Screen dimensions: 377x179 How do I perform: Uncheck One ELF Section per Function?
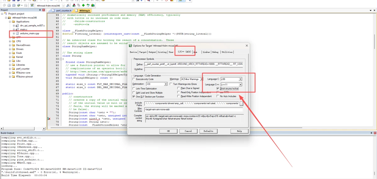click(x=134, y=97)
